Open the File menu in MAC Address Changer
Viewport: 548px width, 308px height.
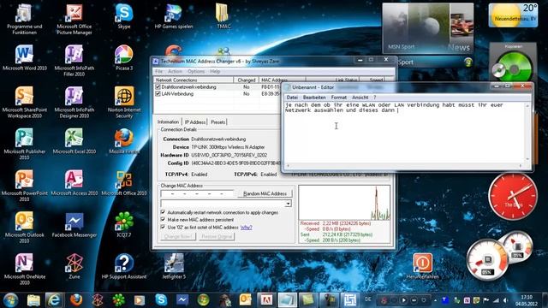coord(159,71)
